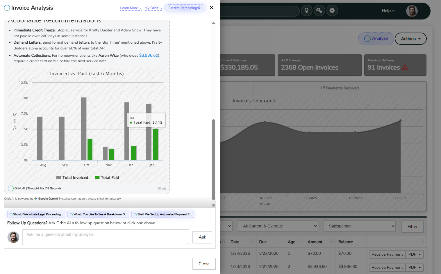Click the key icon in top bar
Viewport: 441px width, 274px height.
(x=319, y=10)
